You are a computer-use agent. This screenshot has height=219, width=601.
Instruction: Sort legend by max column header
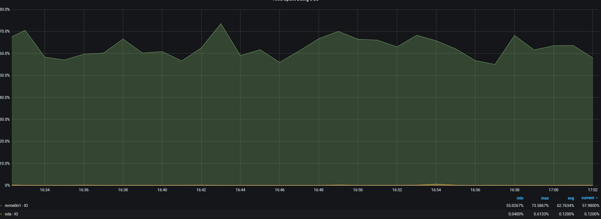point(545,198)
